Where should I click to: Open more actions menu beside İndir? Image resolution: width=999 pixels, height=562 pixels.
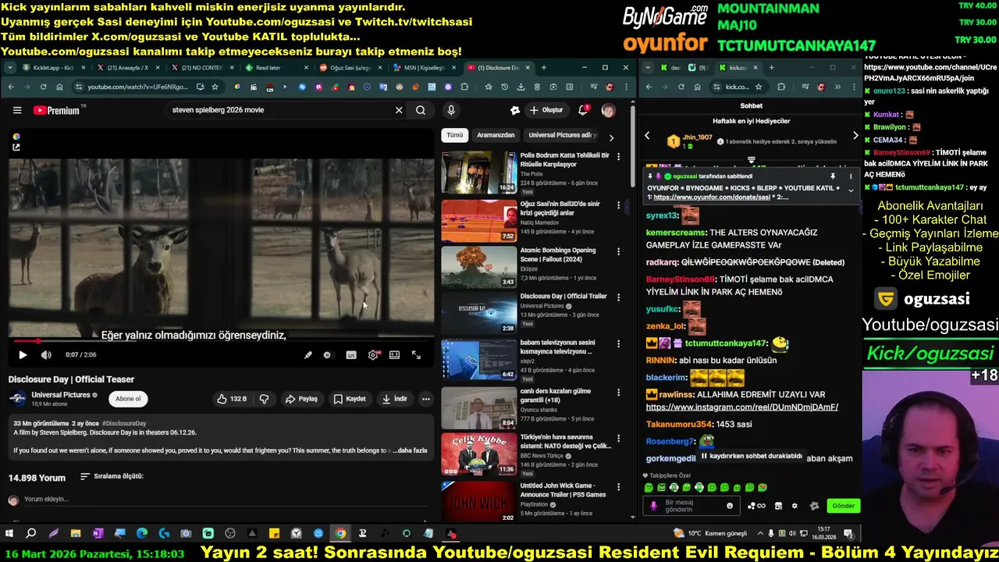point(426,399)
